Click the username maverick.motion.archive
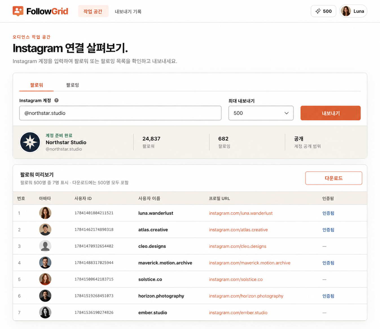 (x=165, y=263)
